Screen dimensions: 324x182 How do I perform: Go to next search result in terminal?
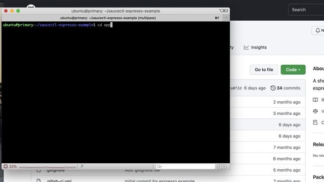[224, 166]
